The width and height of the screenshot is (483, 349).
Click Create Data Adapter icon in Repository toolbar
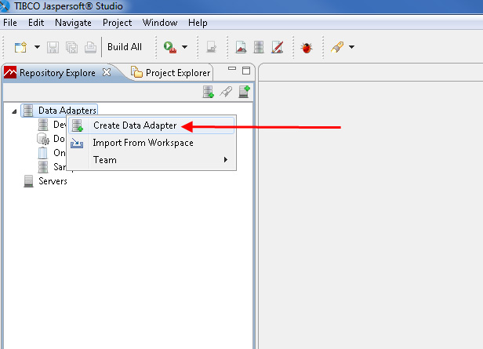pyautogui.click(x=209, y=93)
